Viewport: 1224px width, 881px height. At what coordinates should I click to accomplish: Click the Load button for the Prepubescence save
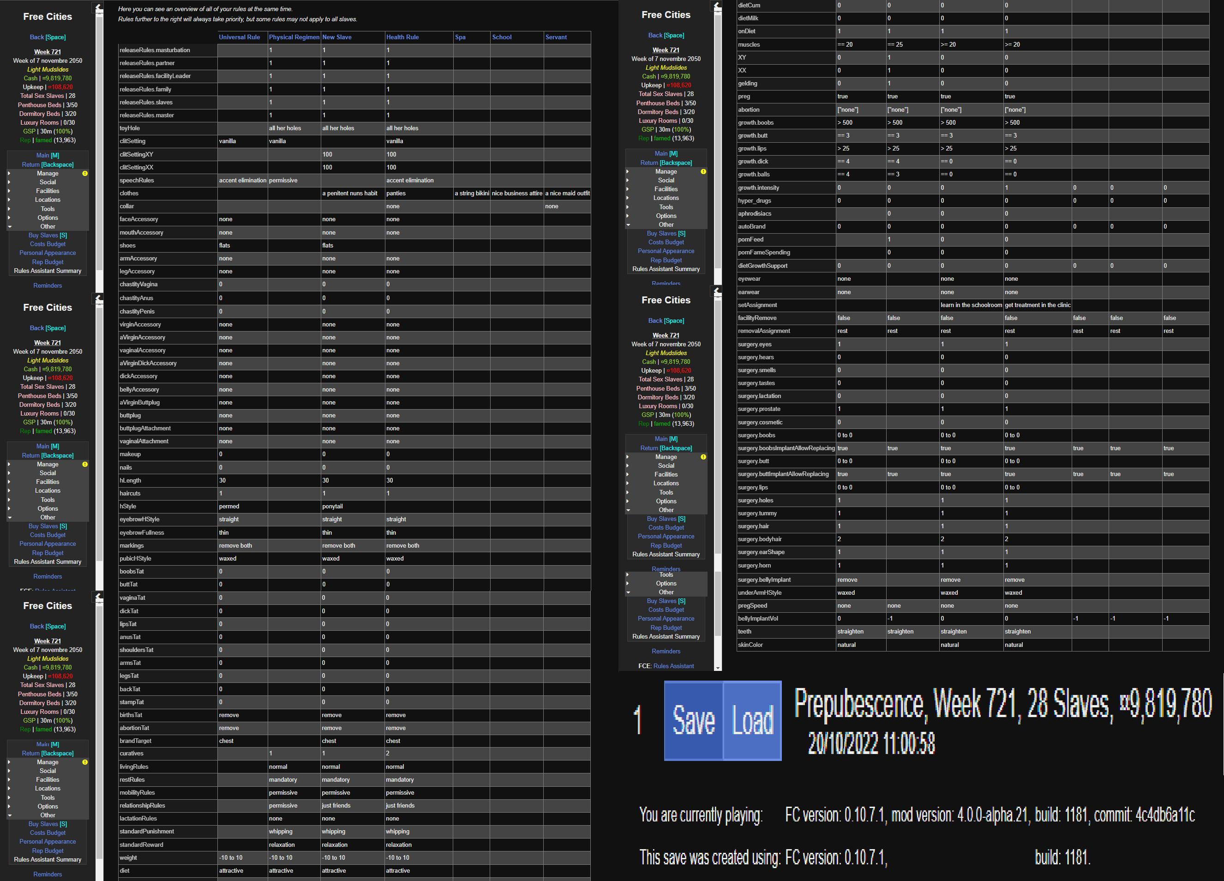752,721
